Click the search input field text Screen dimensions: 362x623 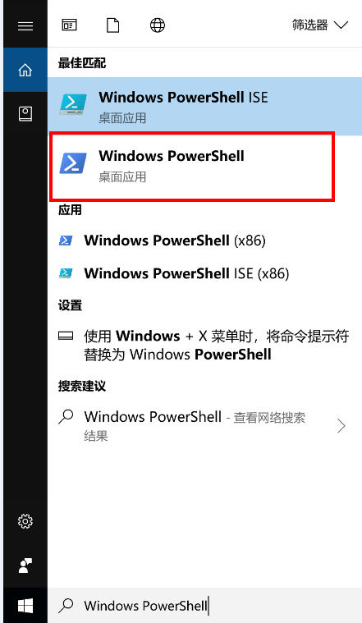[146, 606]
